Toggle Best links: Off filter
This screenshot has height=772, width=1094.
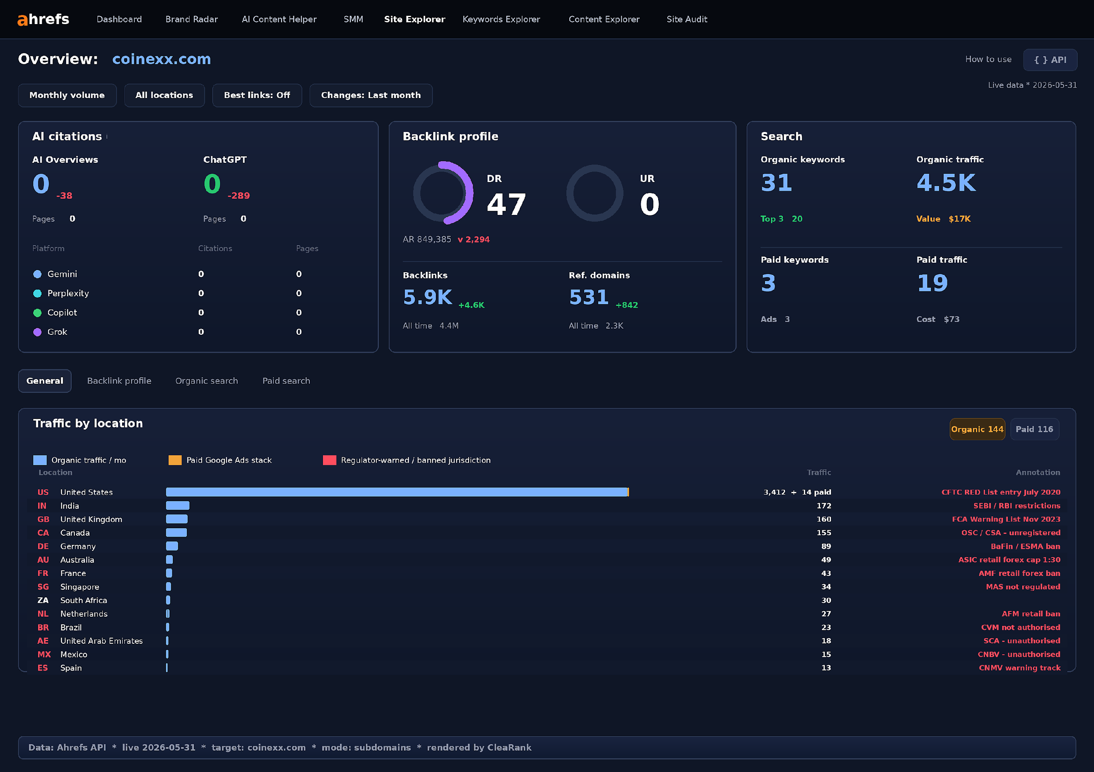[257, 95]
